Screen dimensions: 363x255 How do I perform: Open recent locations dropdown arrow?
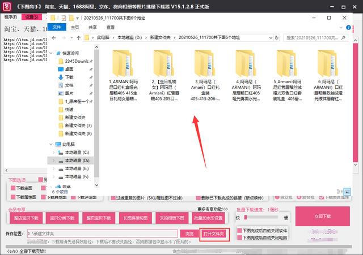[71, 38]
